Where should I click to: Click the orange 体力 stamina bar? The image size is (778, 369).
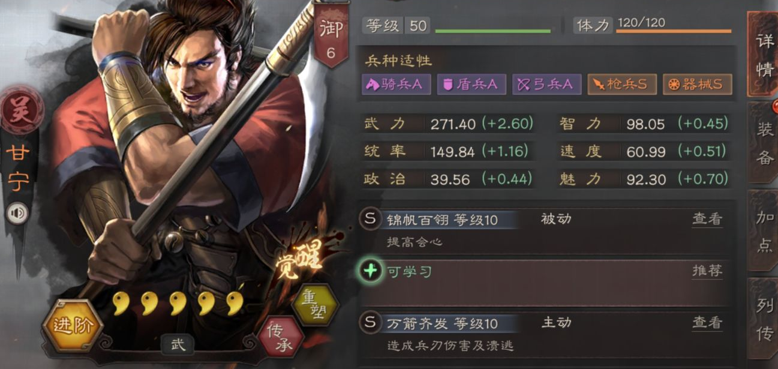click(x=673, y=31)
